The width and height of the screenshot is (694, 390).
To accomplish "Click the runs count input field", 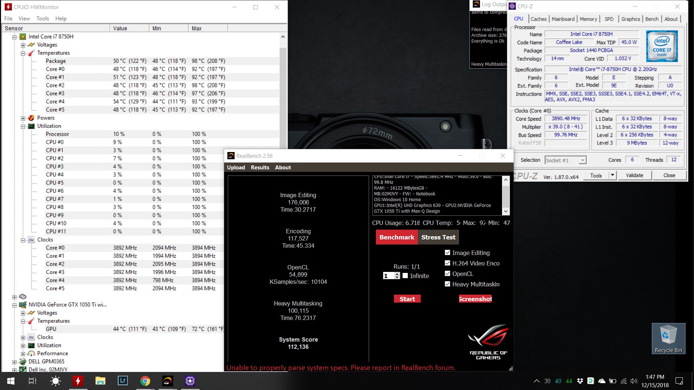I will click(389, 276).
